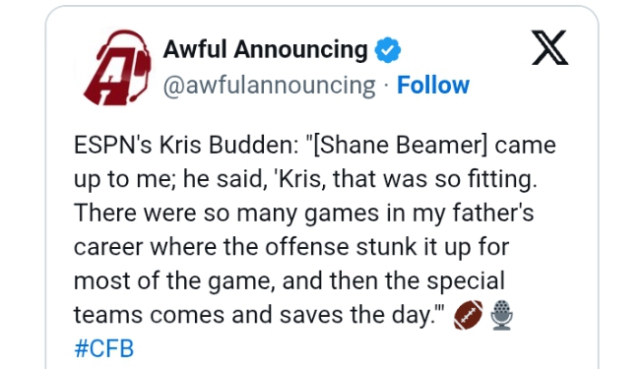This screenshot has width=644, height=369.
Task: Click the microphone emoji after the football
Action: coord(502,315)
